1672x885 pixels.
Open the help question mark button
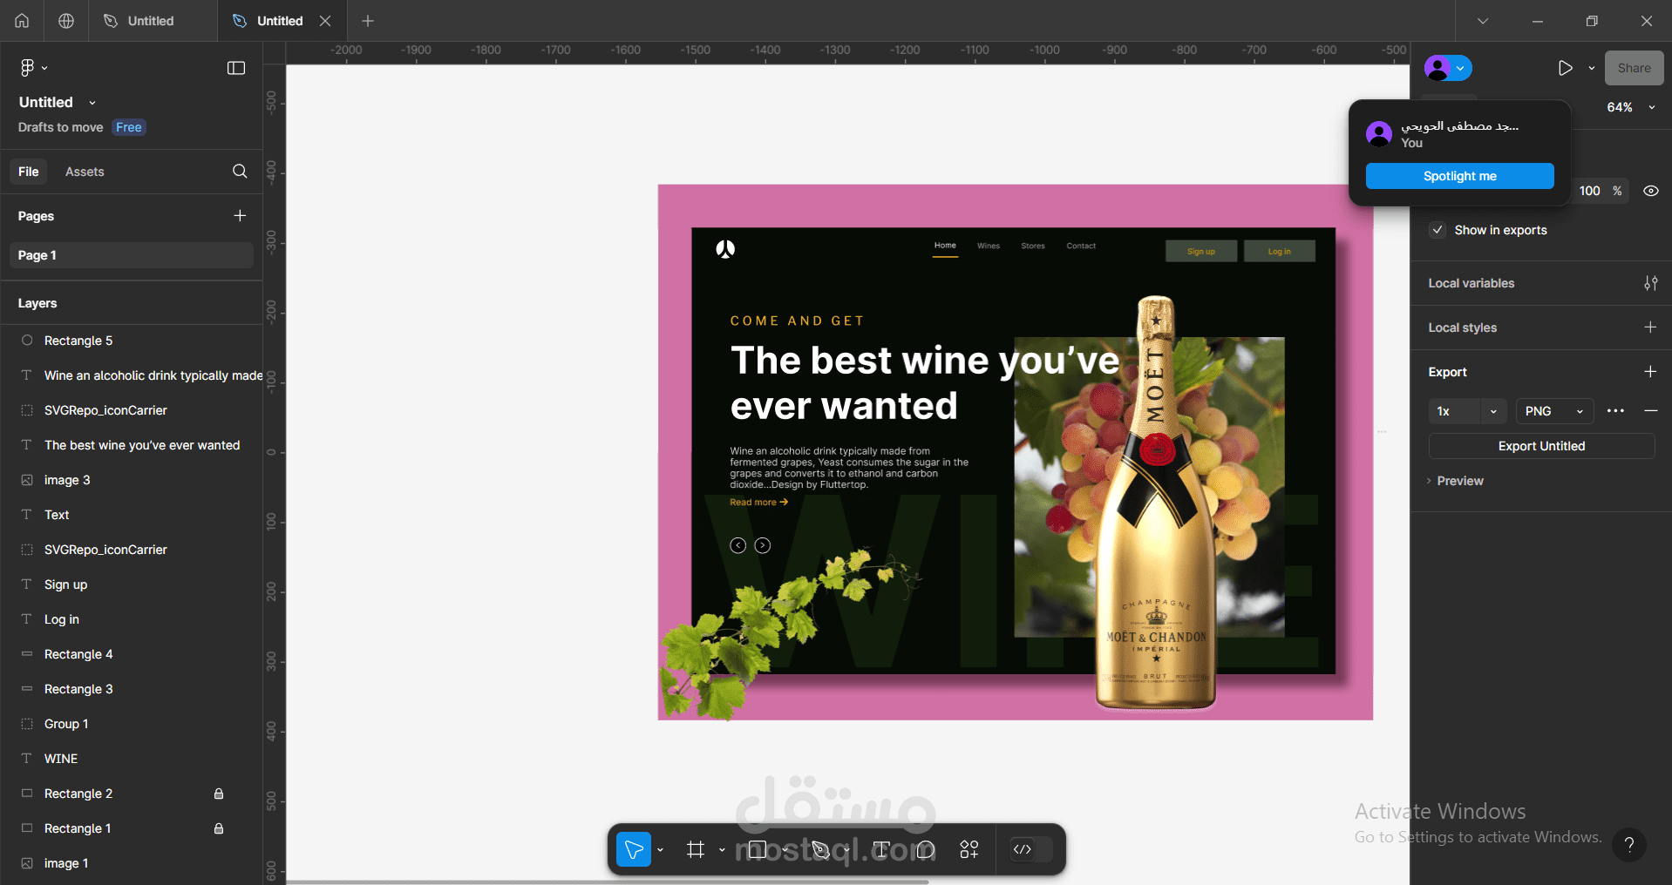[1628, 844]
